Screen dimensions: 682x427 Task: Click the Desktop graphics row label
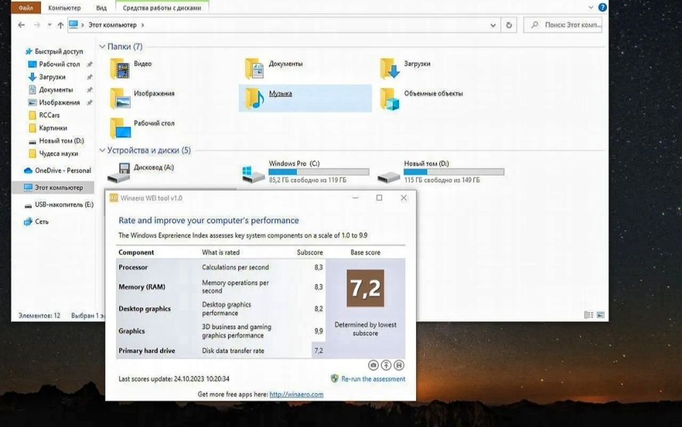(145, 309)
